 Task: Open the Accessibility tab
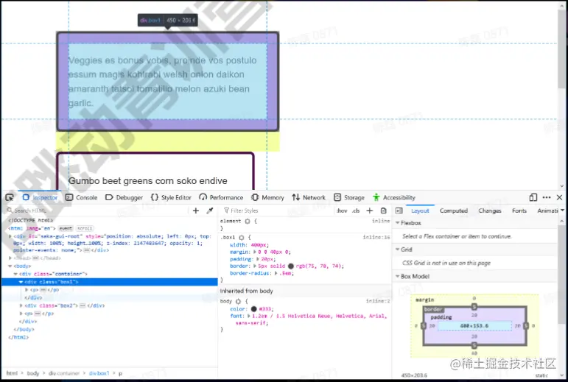(x=393, y=197)
